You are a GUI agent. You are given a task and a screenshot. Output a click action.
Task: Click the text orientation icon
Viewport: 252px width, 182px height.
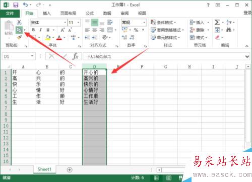tap(105, 37)
